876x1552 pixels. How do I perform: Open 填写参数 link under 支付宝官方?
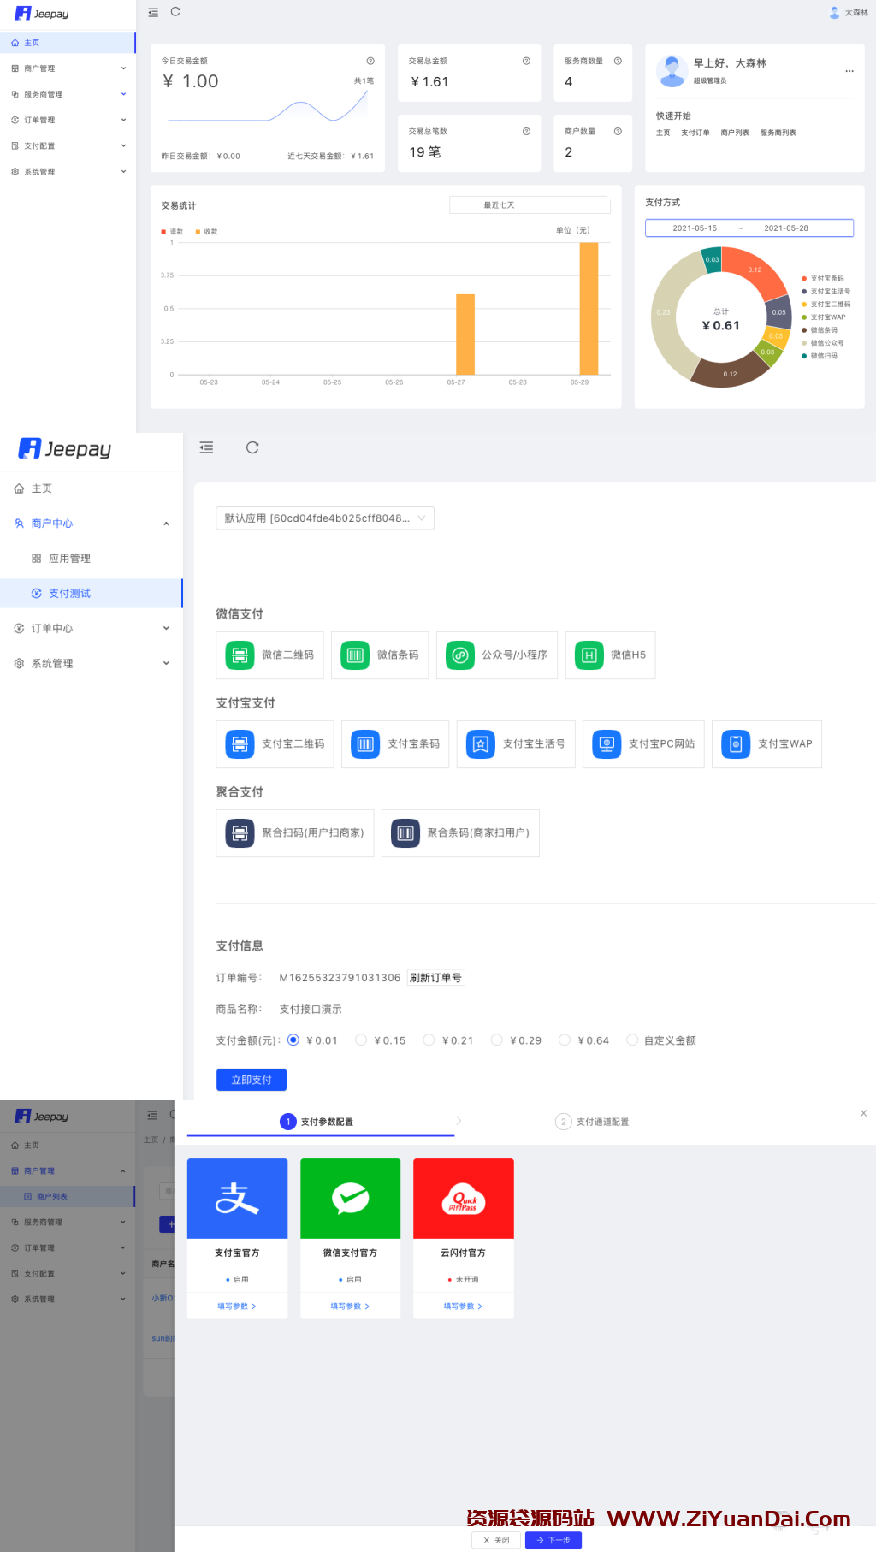237,1306
